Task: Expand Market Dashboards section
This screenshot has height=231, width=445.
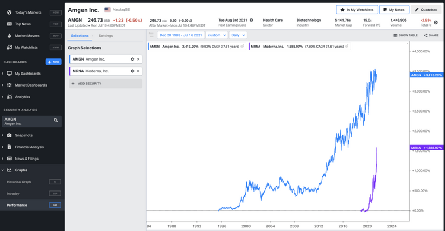Action: (x=3, y=85)
